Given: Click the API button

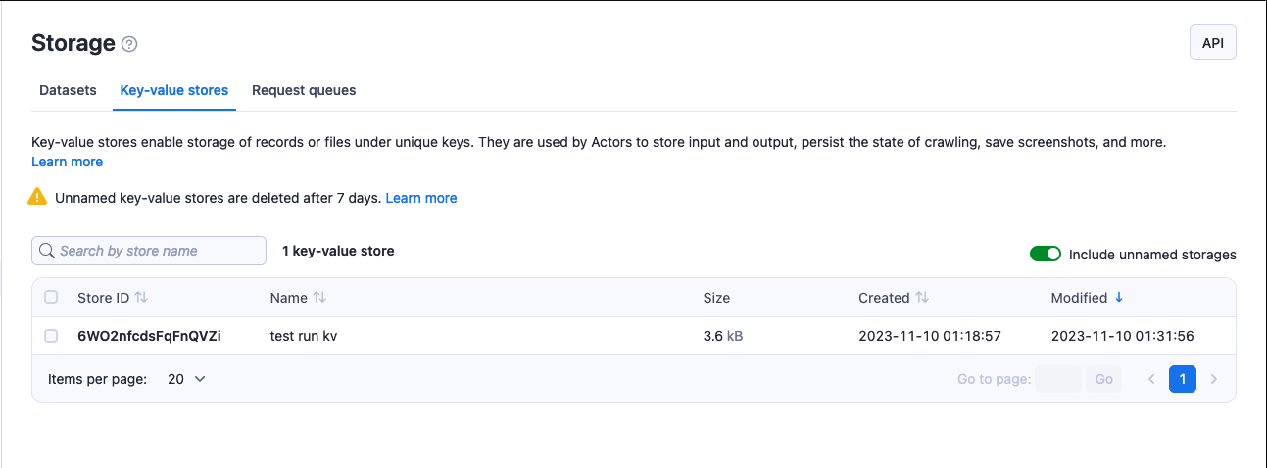Looking at the screenshot, I should 1212,43.
